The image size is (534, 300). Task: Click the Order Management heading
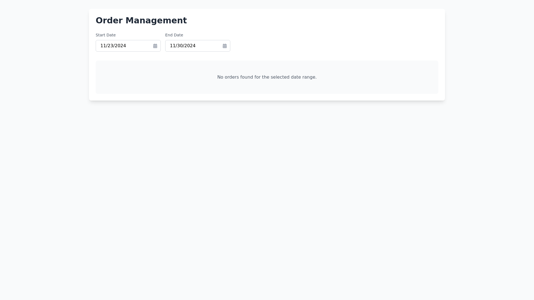point(141,21)
